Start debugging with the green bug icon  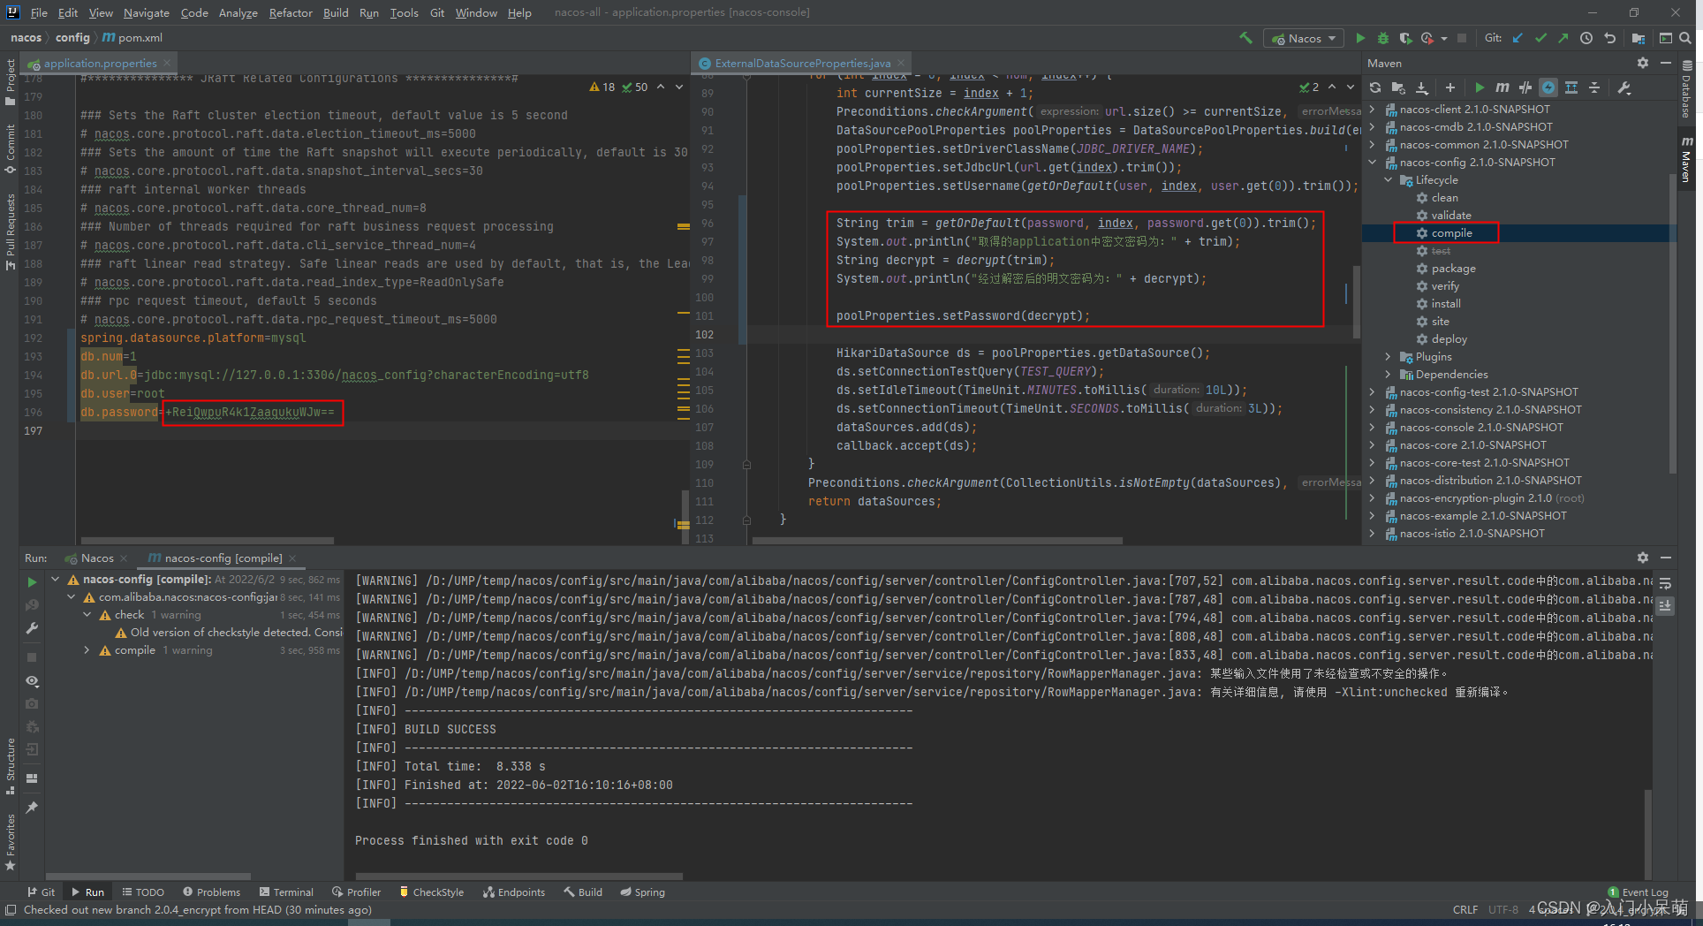coord(1383,38)
